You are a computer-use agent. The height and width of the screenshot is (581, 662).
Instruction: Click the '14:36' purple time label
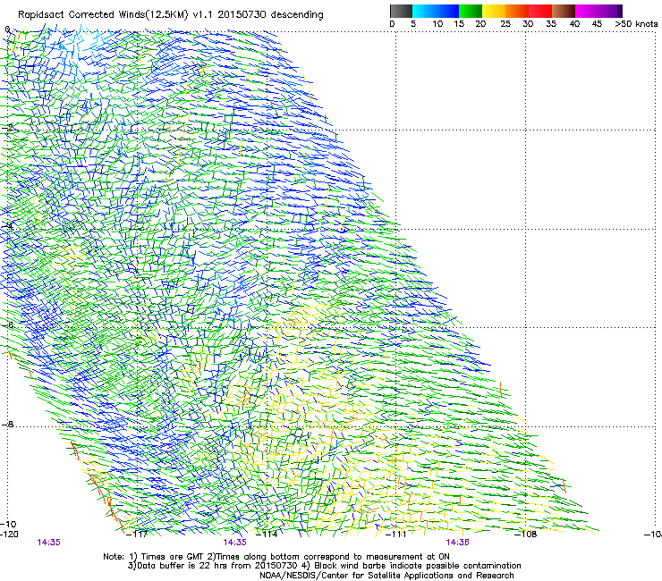(x=457, y=543)
